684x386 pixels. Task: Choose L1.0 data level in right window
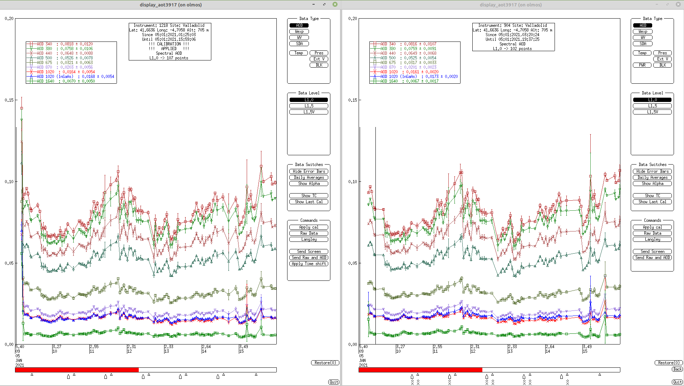click(652, 100)
